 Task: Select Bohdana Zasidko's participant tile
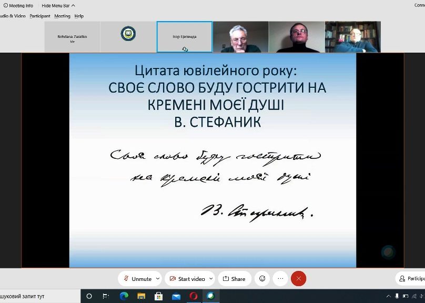coord(72,37)
